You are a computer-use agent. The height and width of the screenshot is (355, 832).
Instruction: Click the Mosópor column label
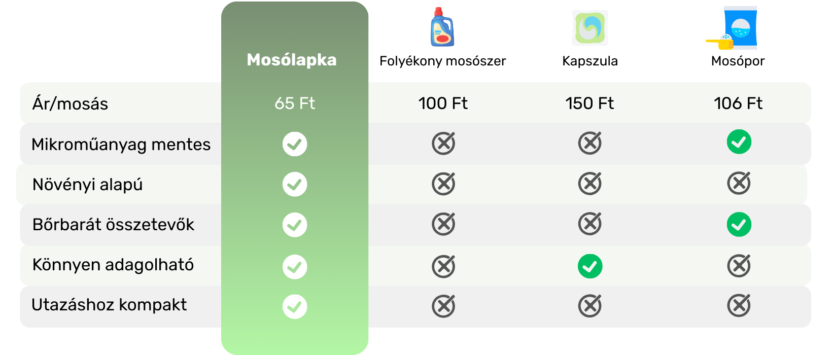pos(738,61)
